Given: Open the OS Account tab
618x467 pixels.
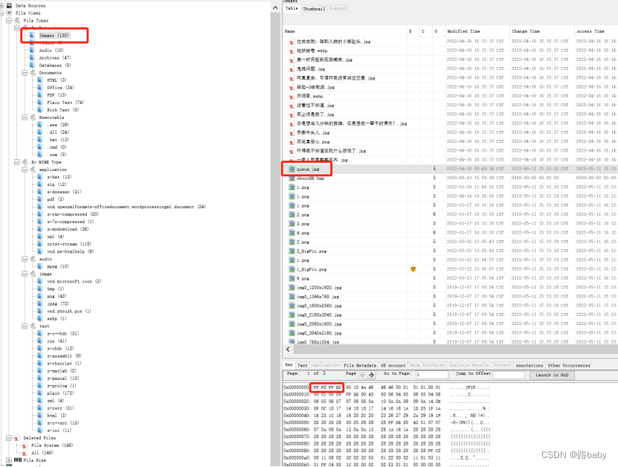Looking at the screenshot, I should click(393, 365).
